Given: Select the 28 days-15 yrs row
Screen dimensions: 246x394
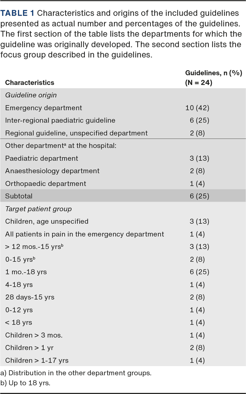Looking at the screenshot, I should point(30,297).
